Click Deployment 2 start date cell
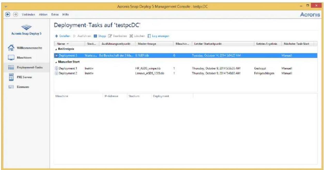 click(216, 73)
